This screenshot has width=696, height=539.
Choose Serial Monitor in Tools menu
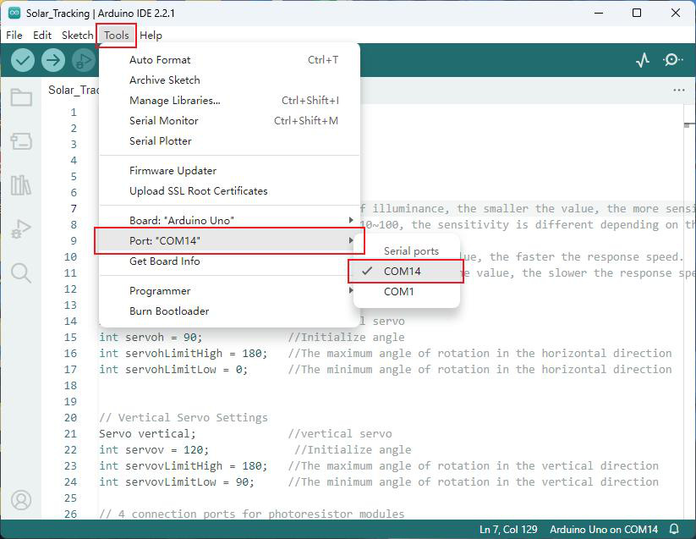pyautogui.click(x=229, y=121)
